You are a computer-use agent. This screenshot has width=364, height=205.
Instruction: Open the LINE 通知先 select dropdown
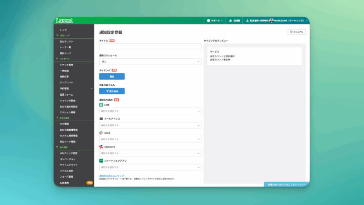click(x=150, y=111)
